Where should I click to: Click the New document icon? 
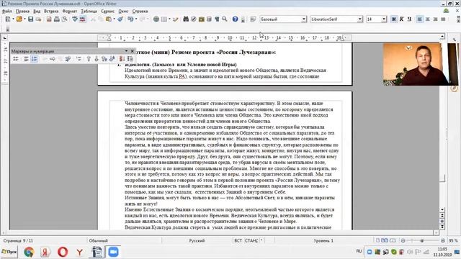pos(8,19)
